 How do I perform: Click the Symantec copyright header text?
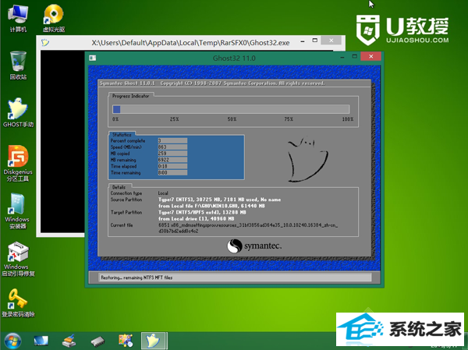click(x=212, y=83)
